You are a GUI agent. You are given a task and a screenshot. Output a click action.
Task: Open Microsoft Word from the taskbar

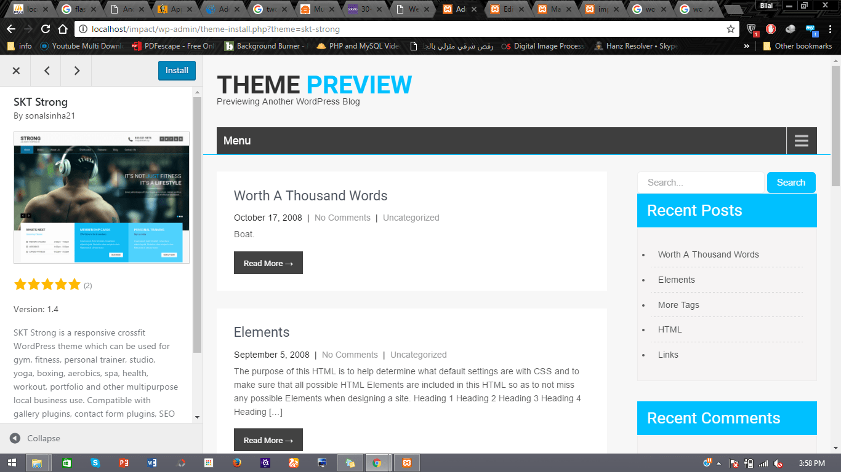[152, 463]
